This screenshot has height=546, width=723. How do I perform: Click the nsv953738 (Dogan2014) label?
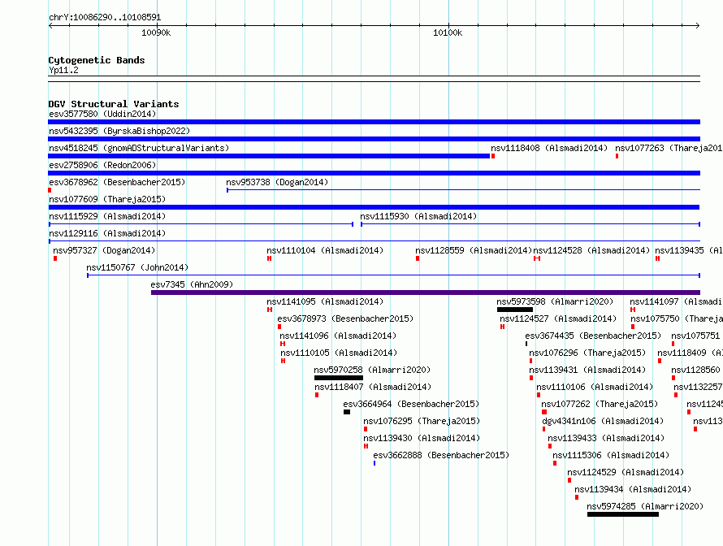(277, 182)
